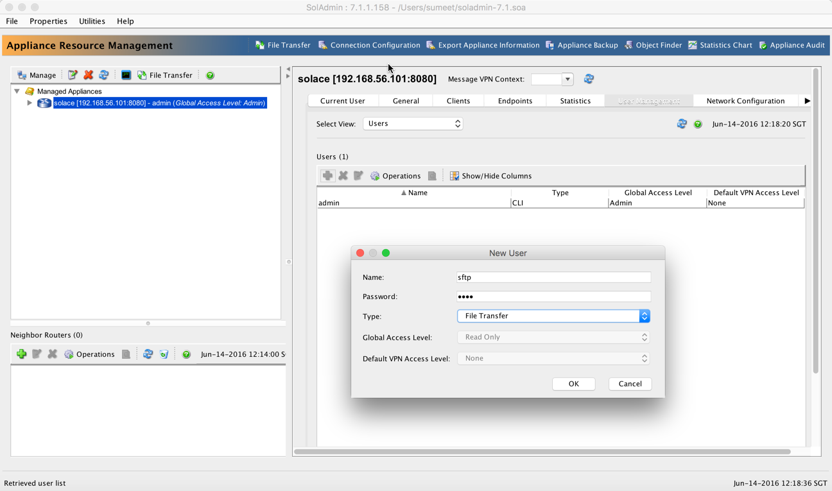The image size is (832, 491).
Task: Select the admin user row
Action: (x=560, y=203)
